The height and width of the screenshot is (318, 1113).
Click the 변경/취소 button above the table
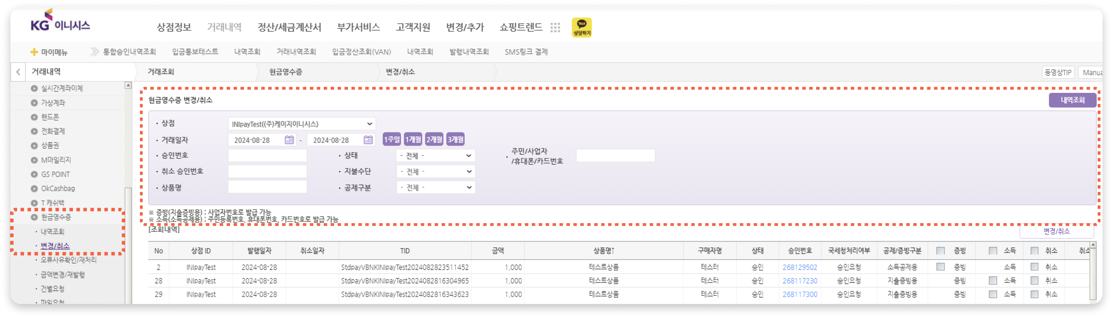[1056, 231]
